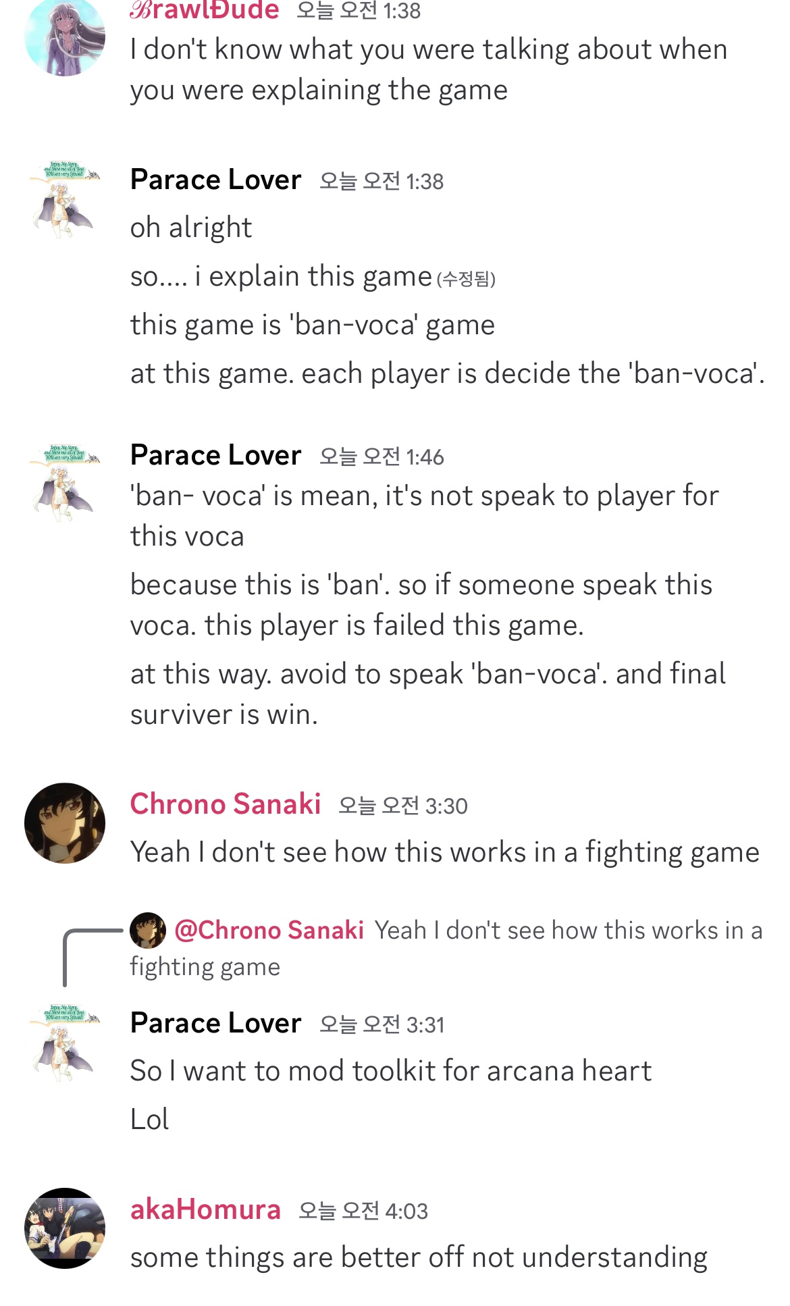Open akaHomura's profile avatar
Viewport: 790px width, 1306px height.
[65, 1228]
